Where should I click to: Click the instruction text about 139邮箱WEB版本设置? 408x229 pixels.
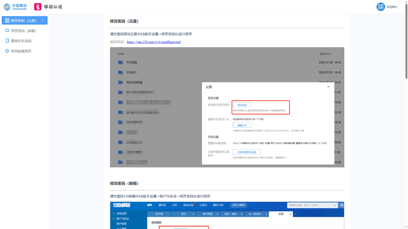[160, 196]
